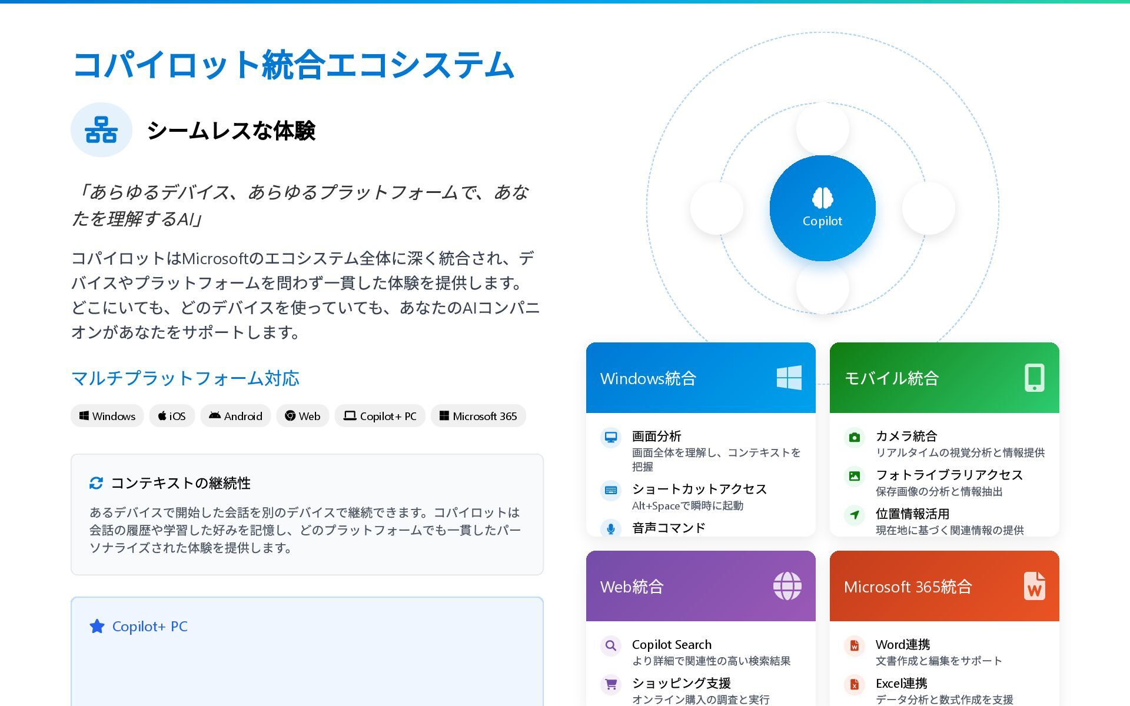Click the shopping cart icon next to ショッピング支援
1130x706 pixels.
point(611,684)
